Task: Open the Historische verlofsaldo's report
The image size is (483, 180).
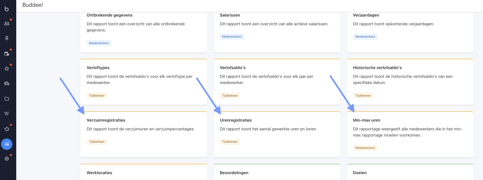Action: coord(410,82)
